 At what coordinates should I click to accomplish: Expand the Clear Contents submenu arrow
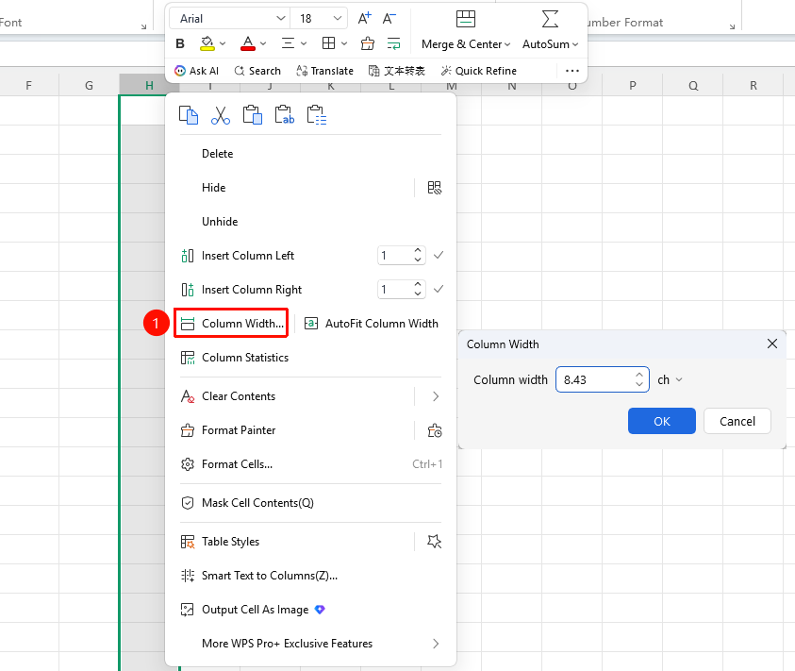click(x=436, y=396)
